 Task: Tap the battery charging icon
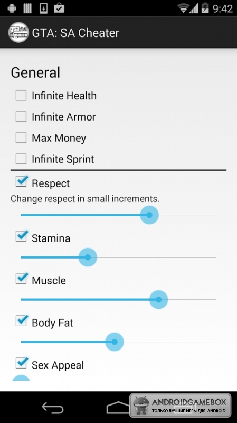tap(205, 8)
